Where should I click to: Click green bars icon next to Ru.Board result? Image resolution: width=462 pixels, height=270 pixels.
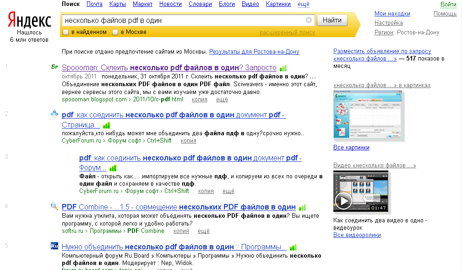pos(293,247)
